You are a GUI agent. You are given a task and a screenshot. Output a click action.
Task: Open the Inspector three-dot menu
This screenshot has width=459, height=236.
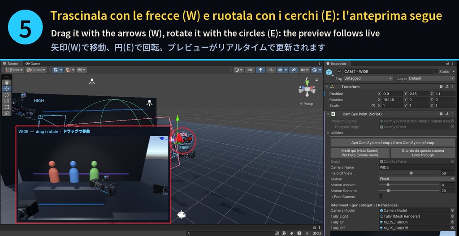coord(454,64)
